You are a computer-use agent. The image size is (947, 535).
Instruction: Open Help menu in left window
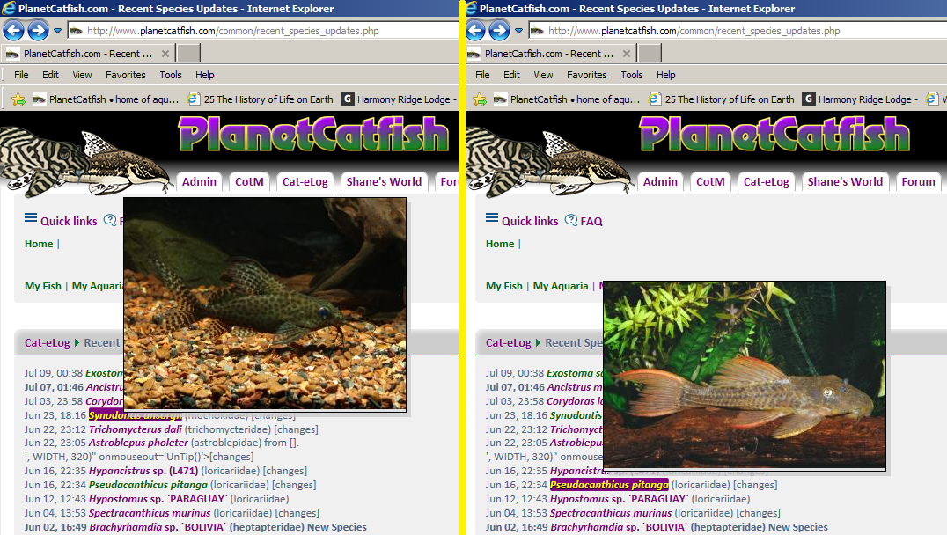[x=205, y=75]
